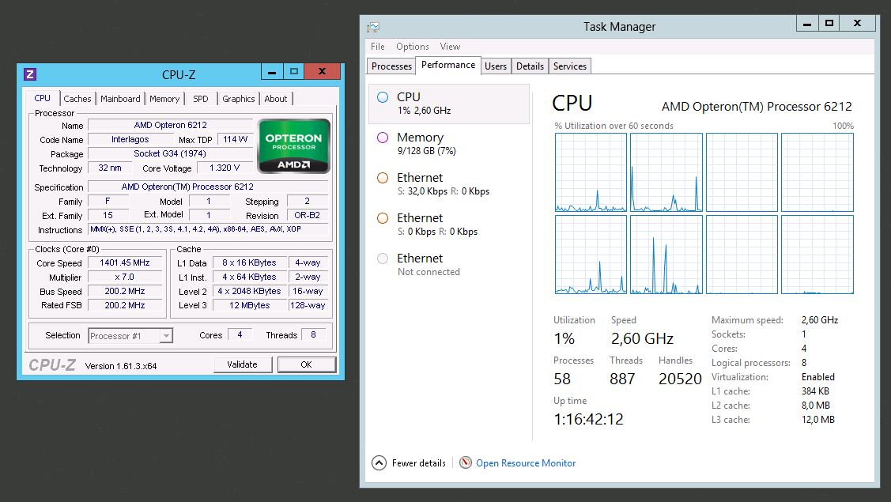The width and height of the screenshot is (891, 502).
Task: Click the third graph in the bottom row
Action: (742, 254)
